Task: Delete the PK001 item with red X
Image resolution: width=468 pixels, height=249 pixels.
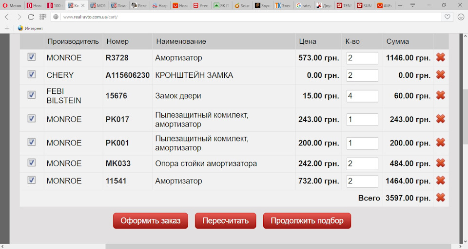Action: [x=441, y=142]
